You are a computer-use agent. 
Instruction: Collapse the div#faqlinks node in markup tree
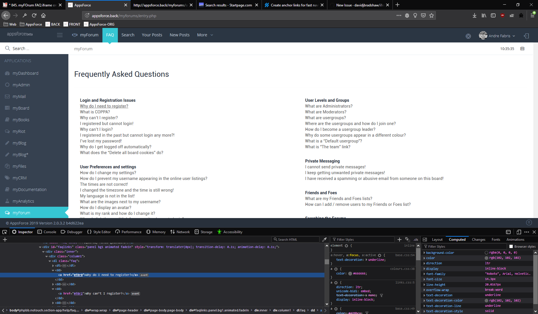pyautogui.click(x=40, y=247)
